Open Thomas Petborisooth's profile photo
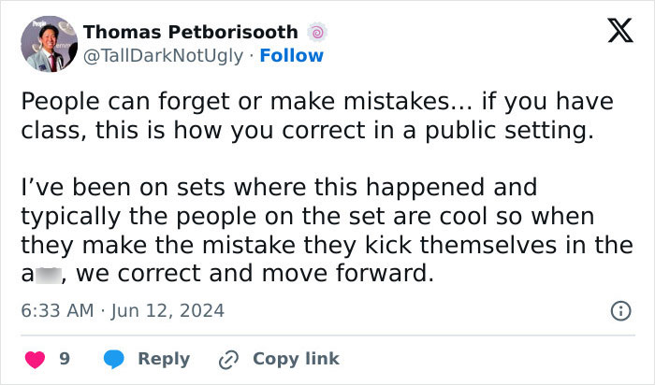 48,44
